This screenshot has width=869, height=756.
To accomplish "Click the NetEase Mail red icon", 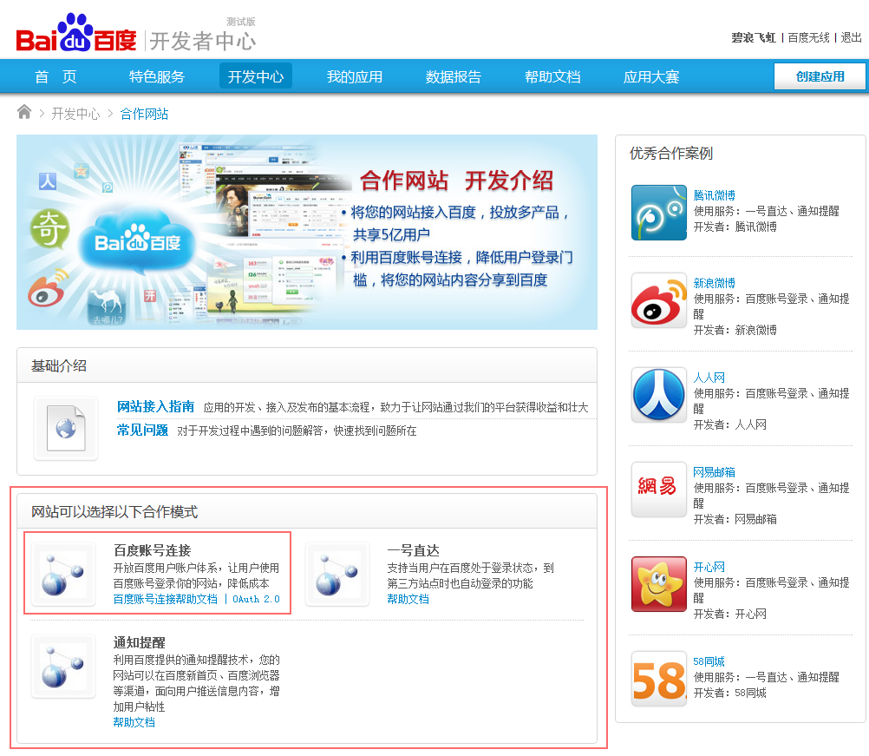I will point(657,490).
